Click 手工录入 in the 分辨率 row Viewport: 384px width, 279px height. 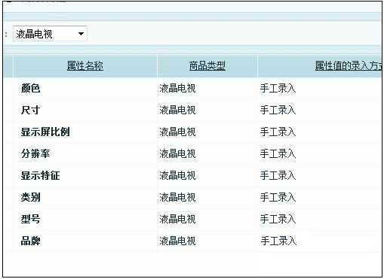click(278, 153)
